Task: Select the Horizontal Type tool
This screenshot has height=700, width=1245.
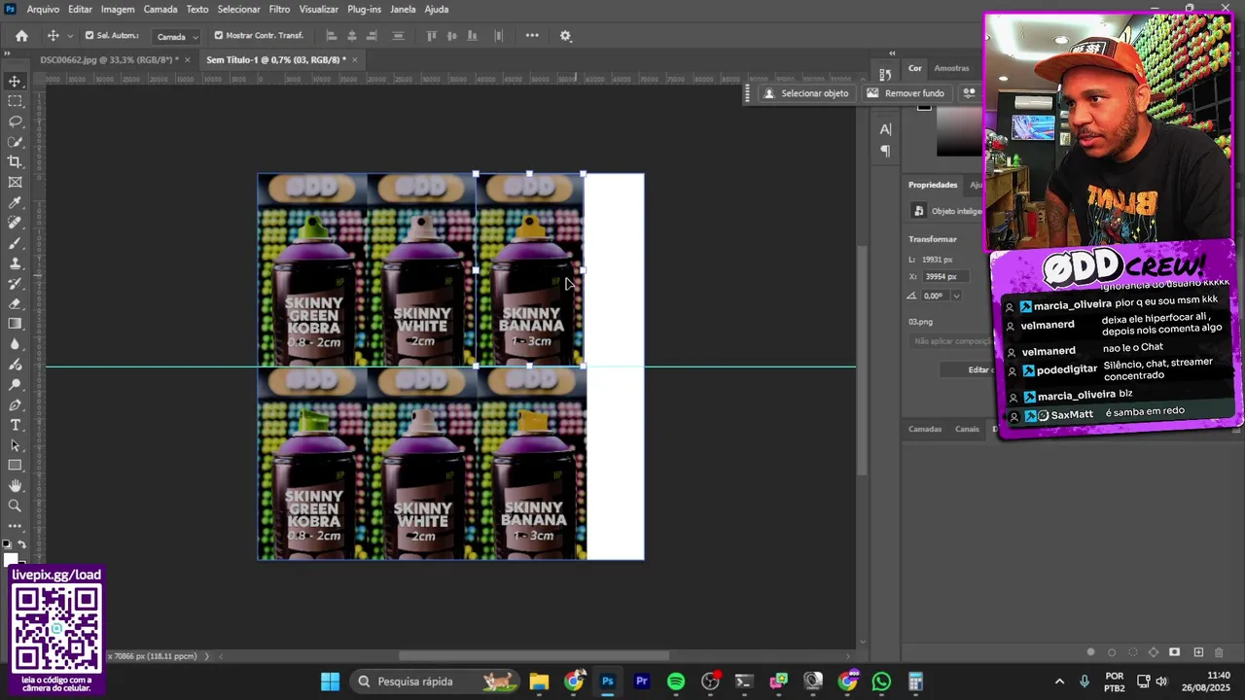Action: 15,425
